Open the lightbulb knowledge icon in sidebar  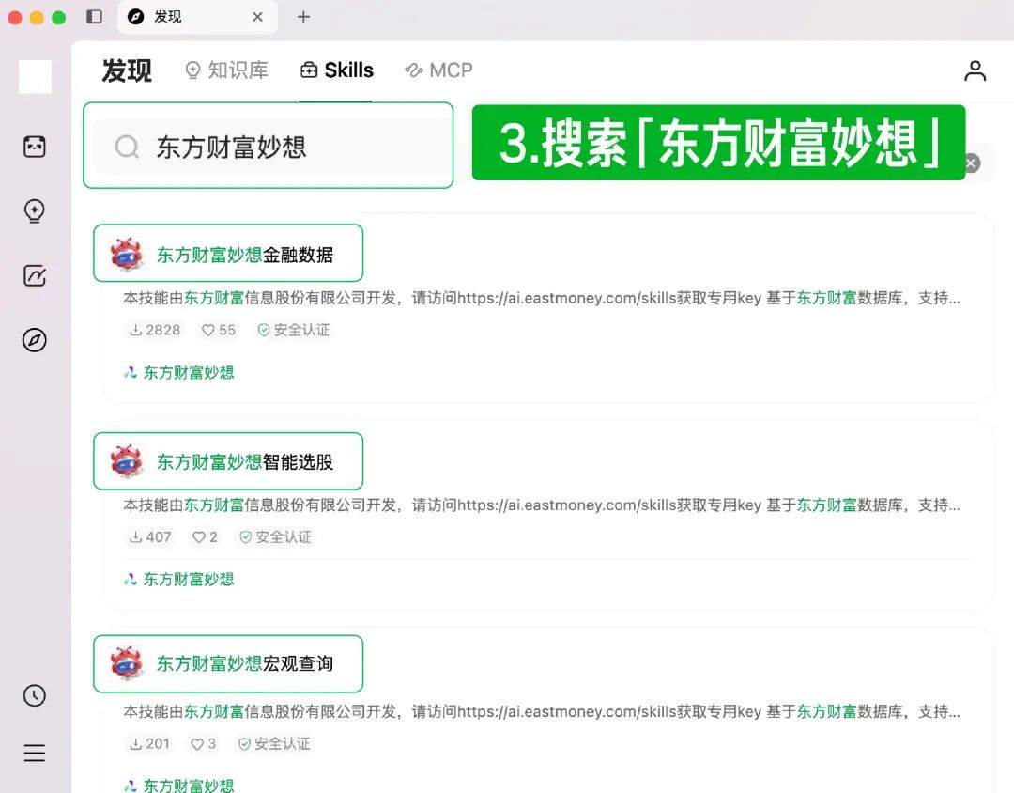[35, 211]
